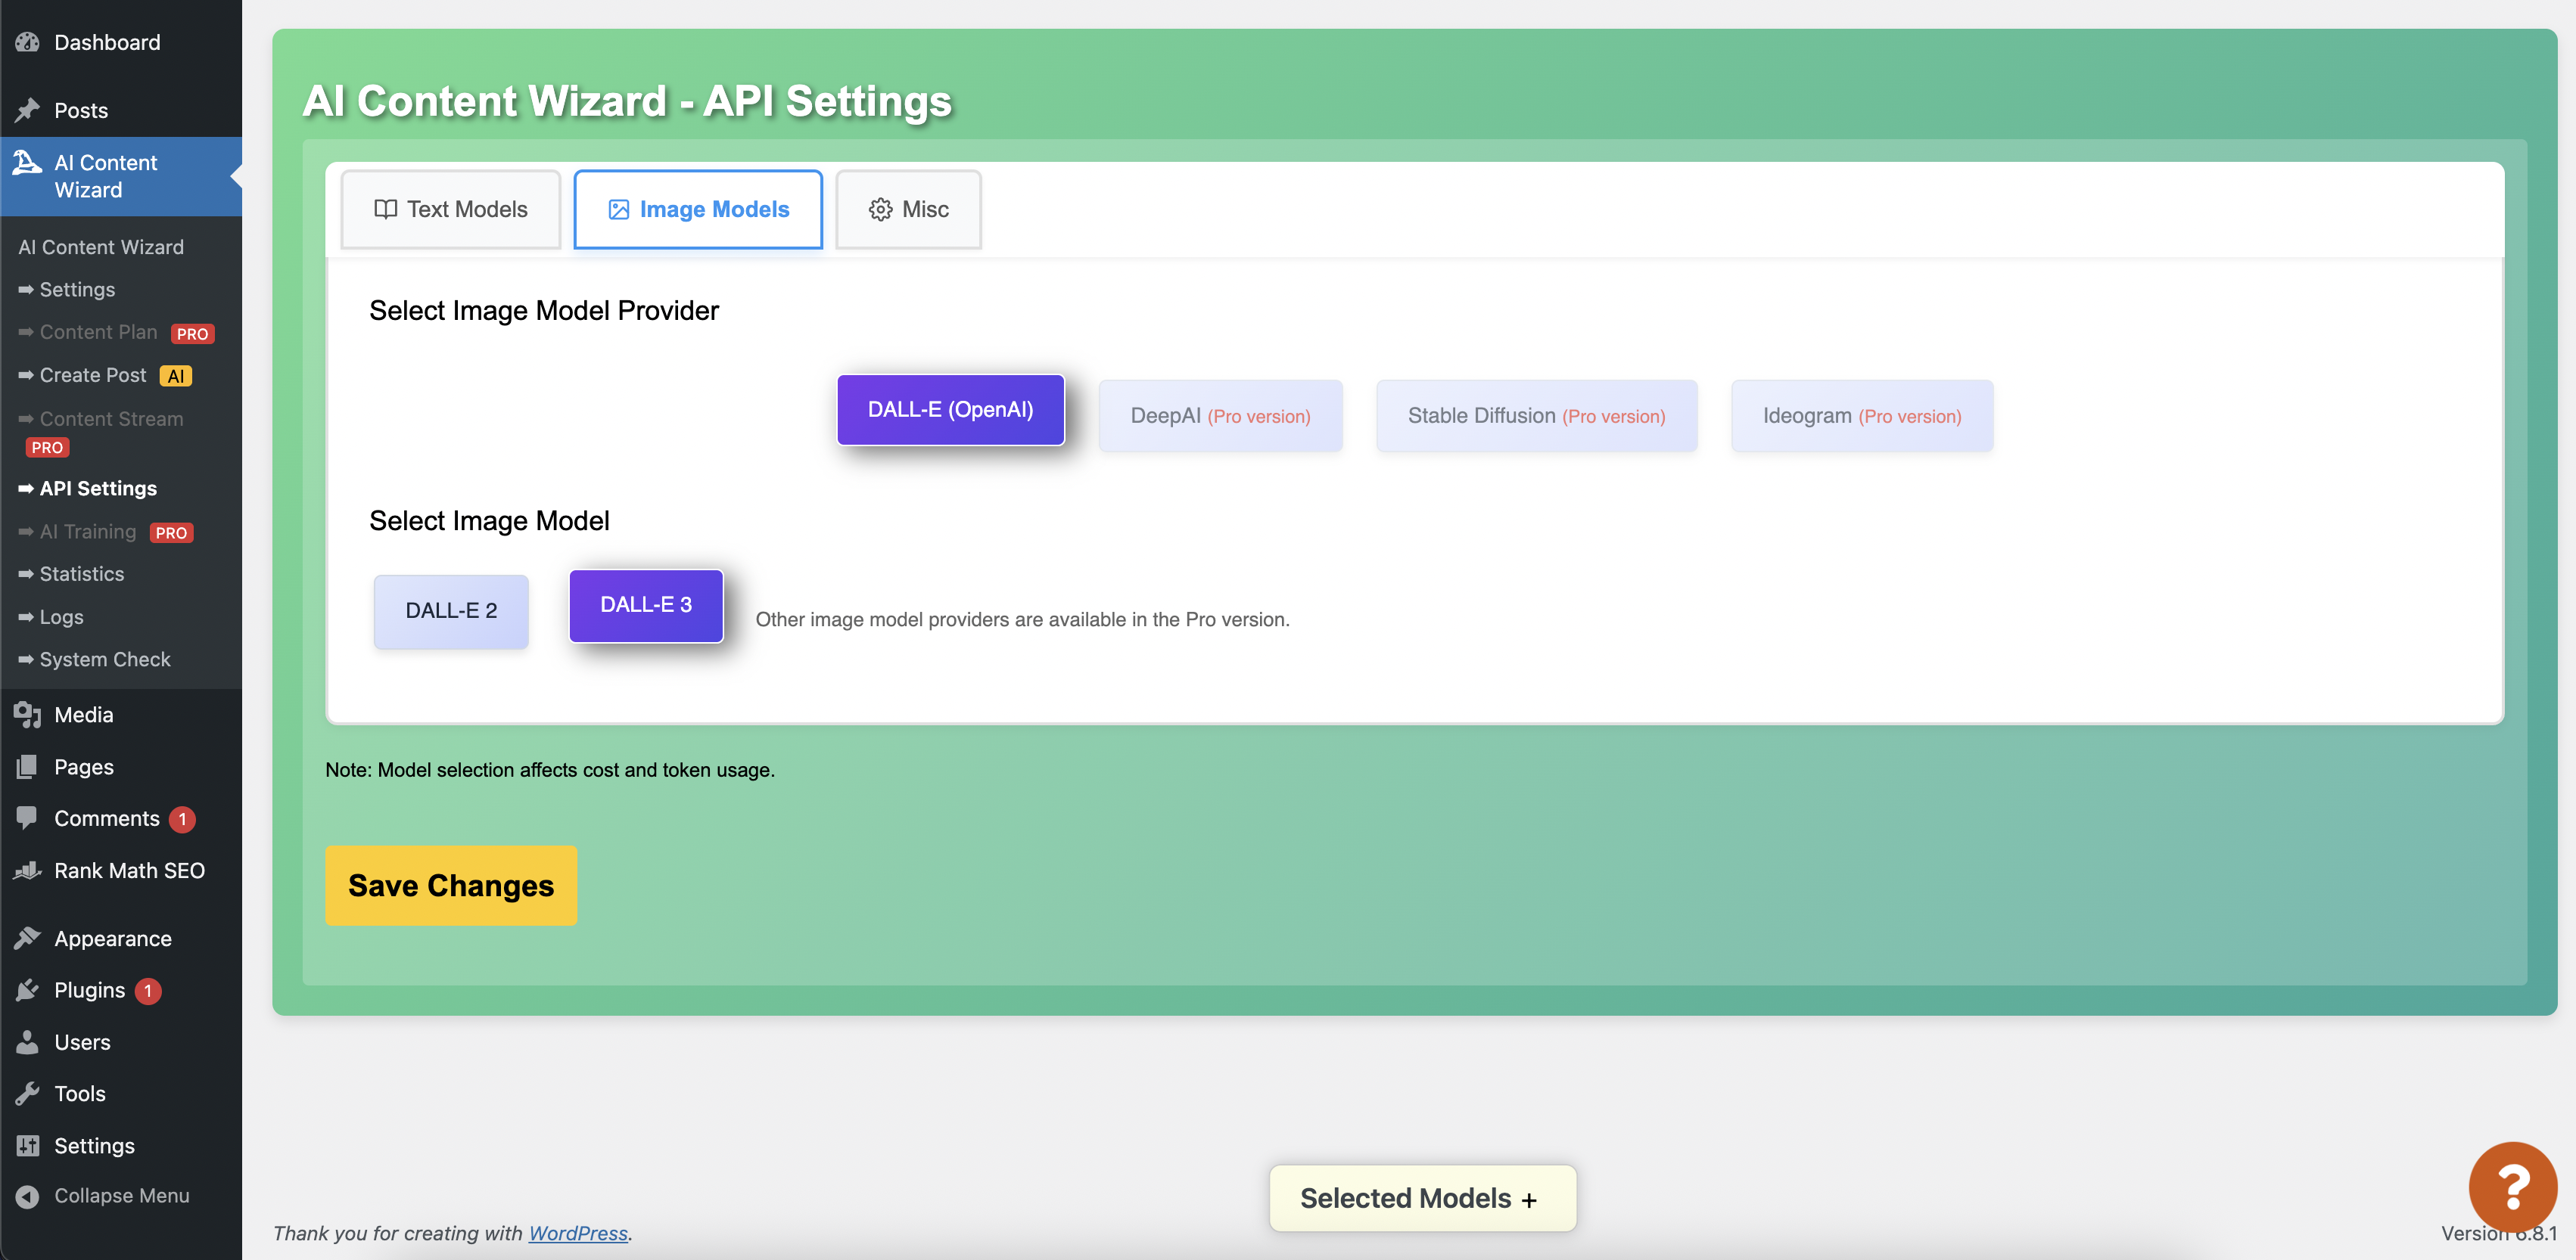2576x1260 pixels.
Task: Click the Rank Math SEO chart icon
Action: point(28,871)
